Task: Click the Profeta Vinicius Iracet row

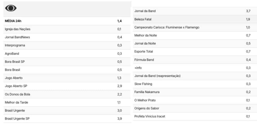Action: click(195, 116)
